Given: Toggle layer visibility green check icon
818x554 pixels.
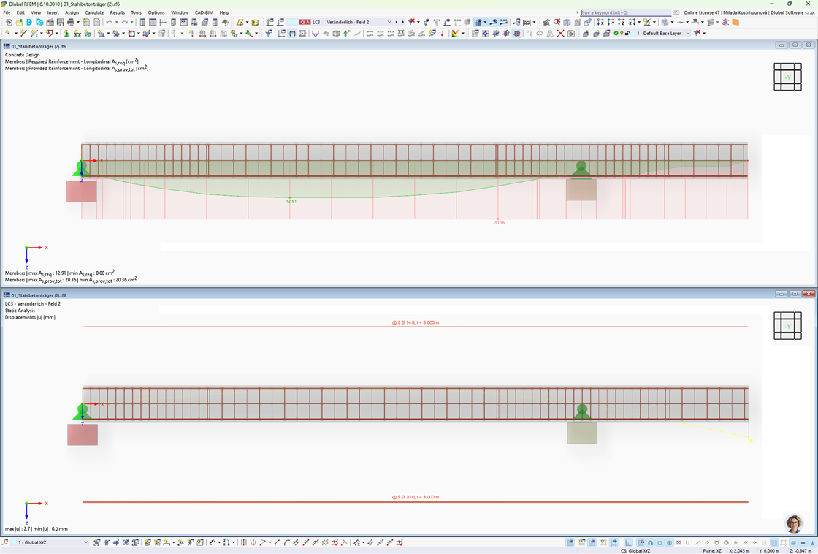Looking at the screenshot, I should [x=616, y=33].
